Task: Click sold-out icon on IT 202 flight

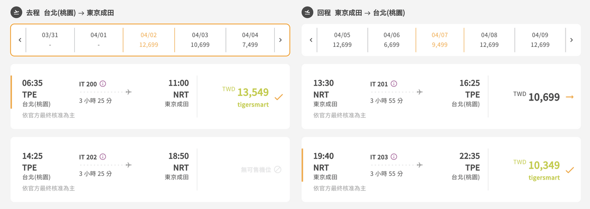Action: [x=277, y=169]
